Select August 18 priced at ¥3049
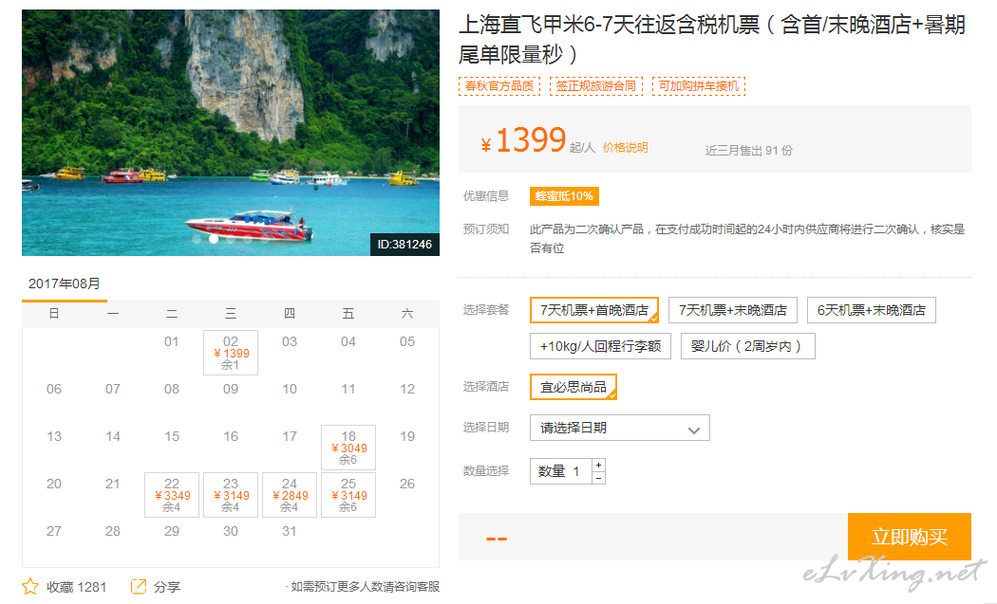997x604 pixels. [348, 448]
